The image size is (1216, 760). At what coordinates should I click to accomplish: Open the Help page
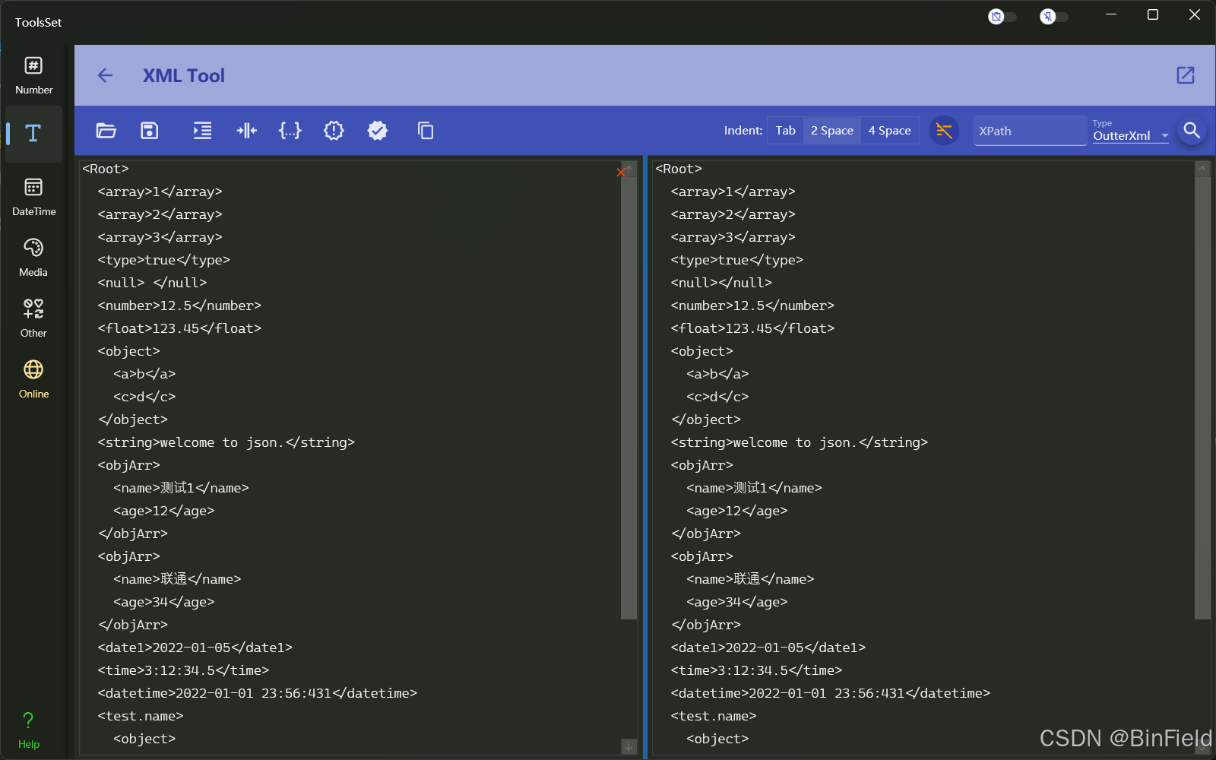pos(29,730)
